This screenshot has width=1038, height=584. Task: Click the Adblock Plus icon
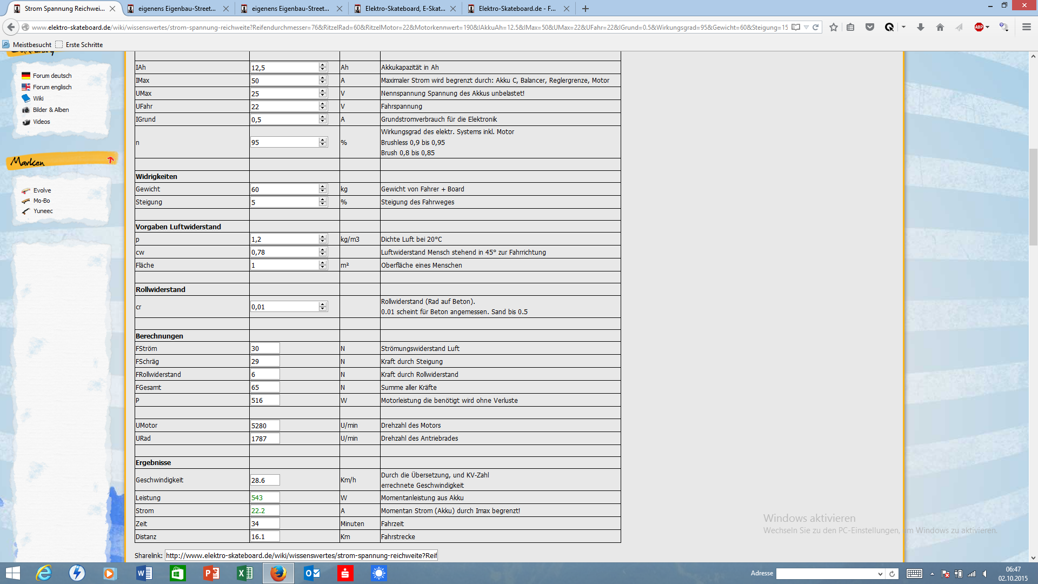pyautogui.click(x=978, y=27)
